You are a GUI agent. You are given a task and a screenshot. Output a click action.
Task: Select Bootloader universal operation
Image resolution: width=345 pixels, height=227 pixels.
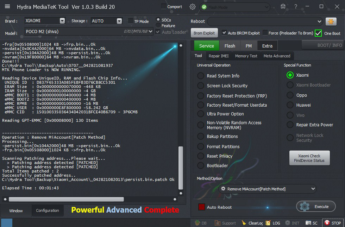point(200,165)
